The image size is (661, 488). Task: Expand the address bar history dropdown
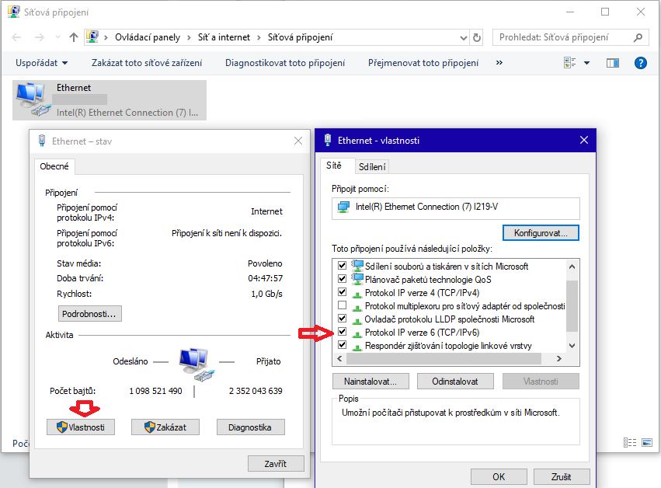click(463, 38)
